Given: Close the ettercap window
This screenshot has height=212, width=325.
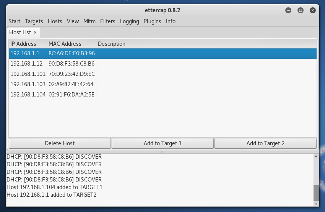Looking at the screenshot, I should [312, 10].
